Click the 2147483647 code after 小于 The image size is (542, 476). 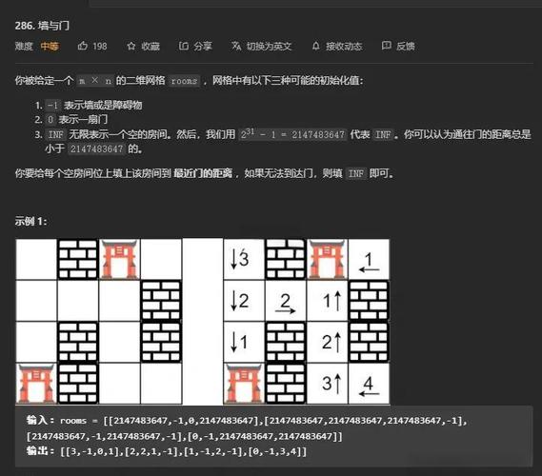97,149
